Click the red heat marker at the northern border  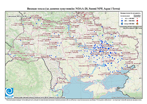[x=85, y=15]
